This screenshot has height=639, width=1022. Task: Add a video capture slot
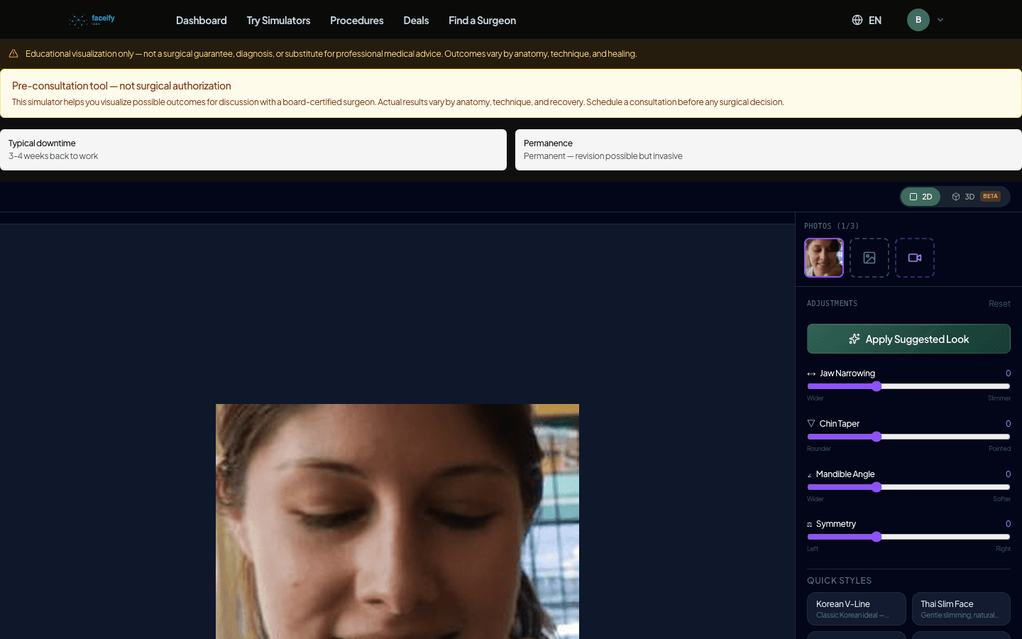915,258
